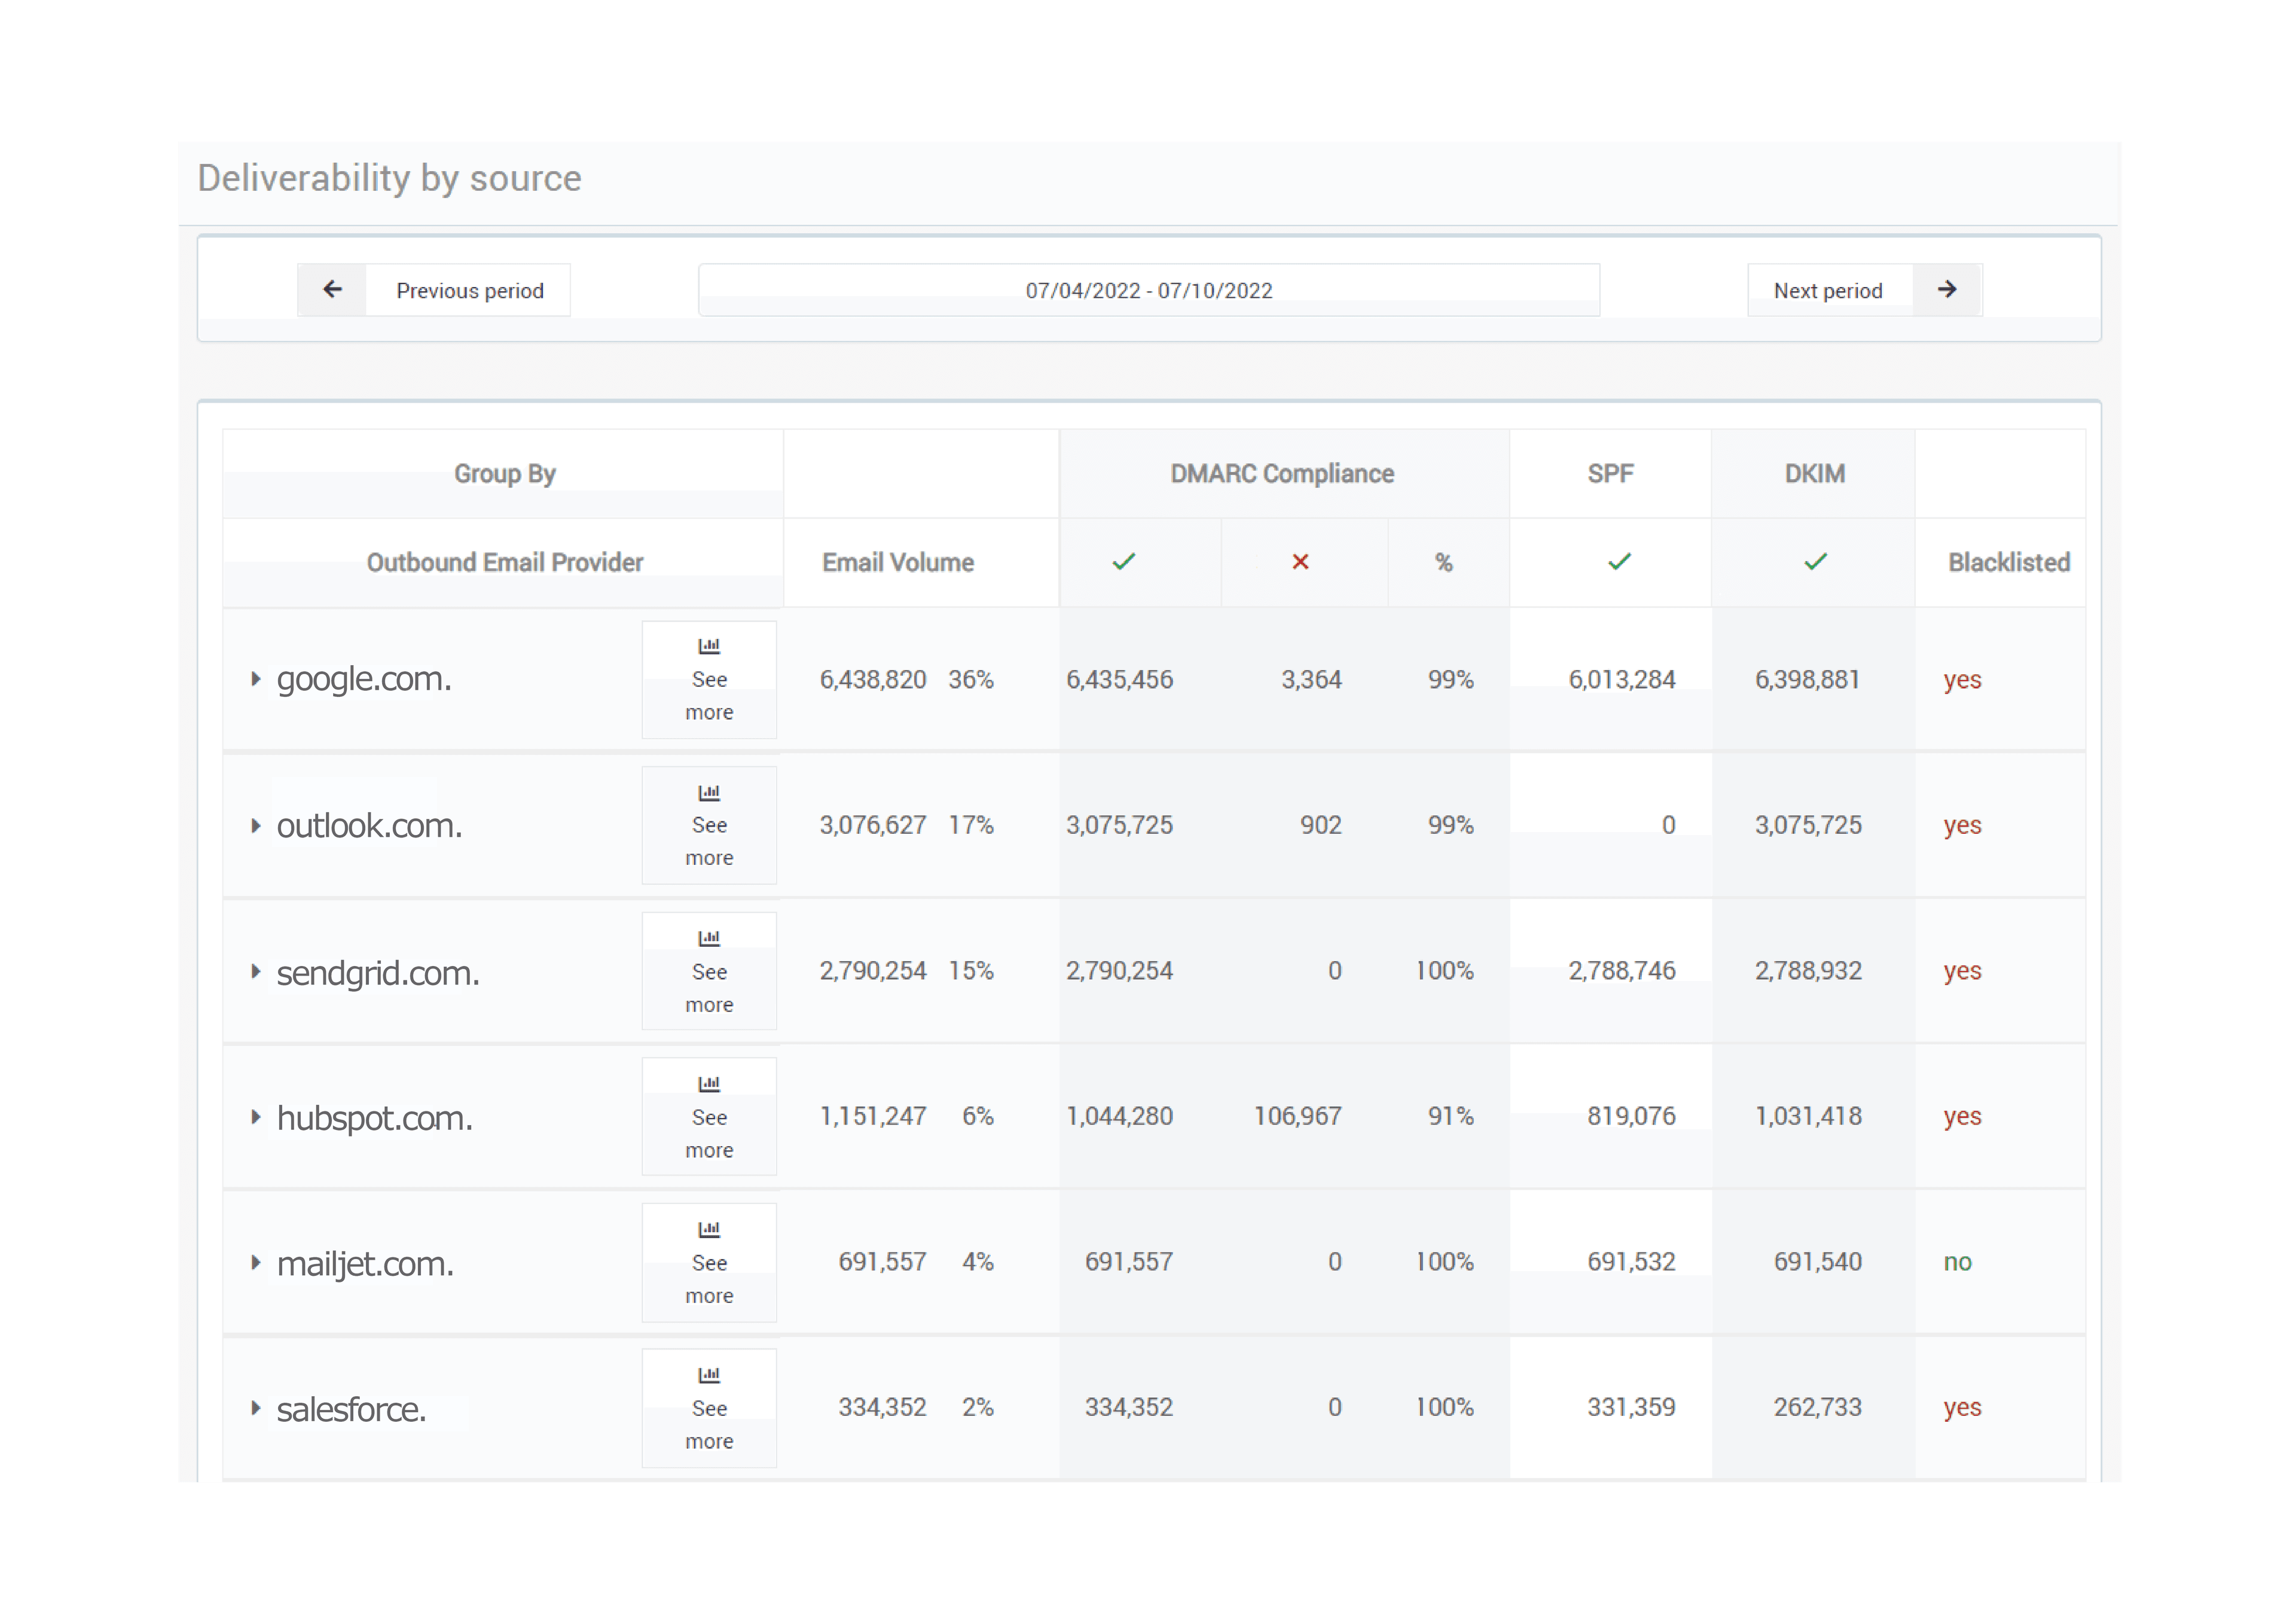Open See more chart for google.com.
The height and width of the screenshot is (1624, 2296).
pos(709,680)
